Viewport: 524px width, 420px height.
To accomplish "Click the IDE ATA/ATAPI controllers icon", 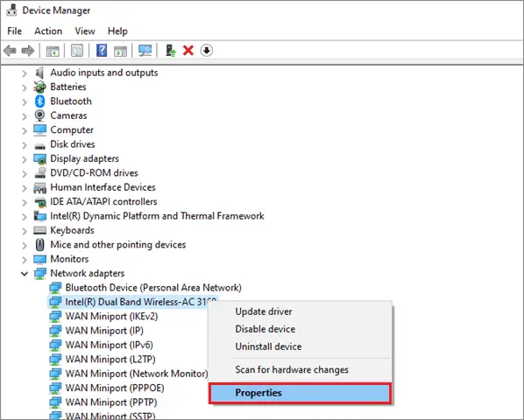I will (40, 202).
